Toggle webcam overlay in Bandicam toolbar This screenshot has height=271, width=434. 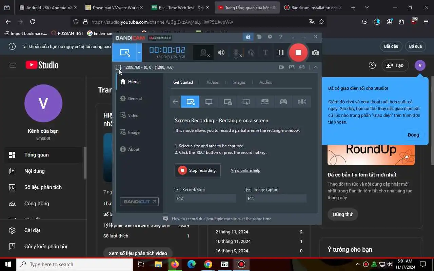tap(203, 53)
